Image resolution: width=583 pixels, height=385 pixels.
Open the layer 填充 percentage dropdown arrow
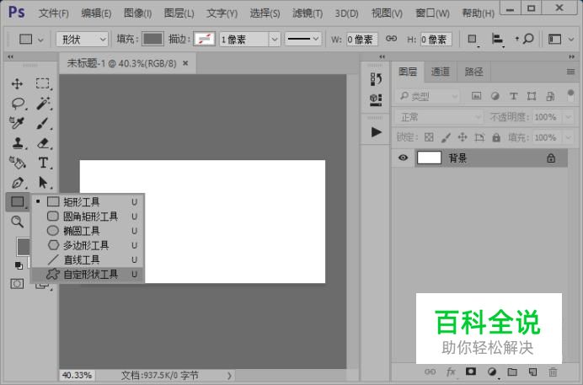tap(569, 138)
